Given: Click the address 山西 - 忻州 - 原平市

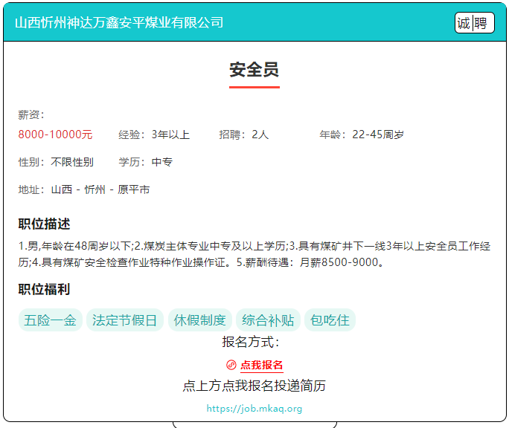Looking at the screenshot, I should point(100,189).
